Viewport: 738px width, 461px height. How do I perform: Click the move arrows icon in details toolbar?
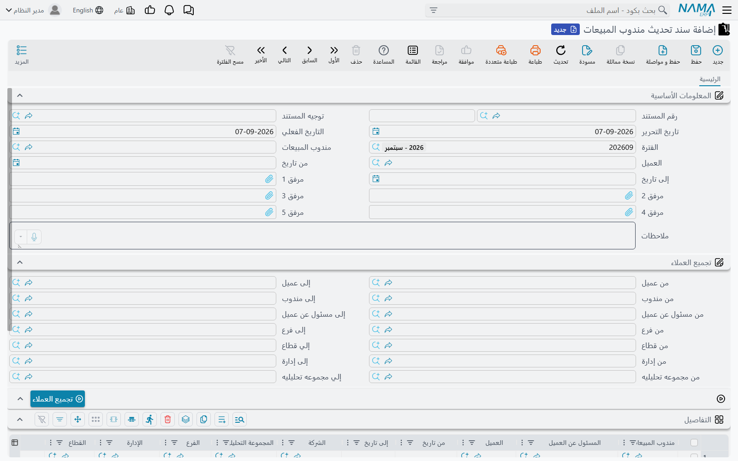coord(77,420)
